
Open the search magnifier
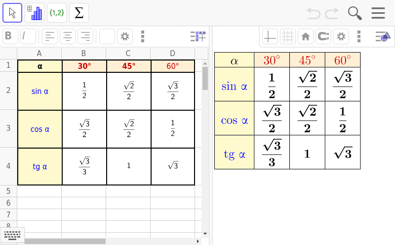point(355,13)
